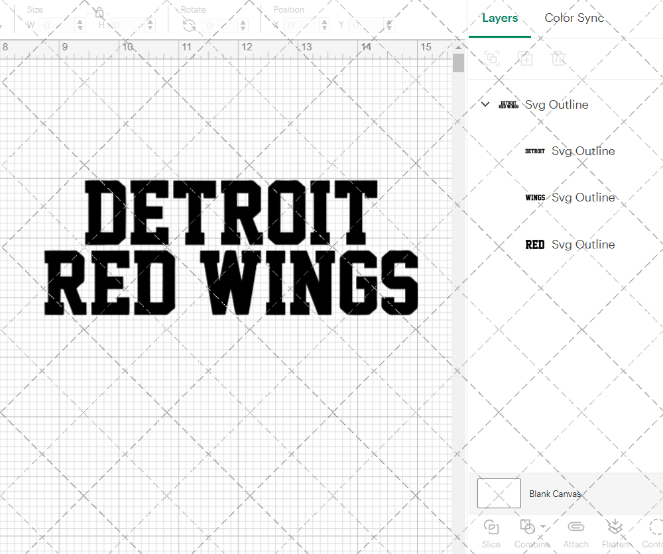Click the WINGS layer thumbnail

(535, 197)
